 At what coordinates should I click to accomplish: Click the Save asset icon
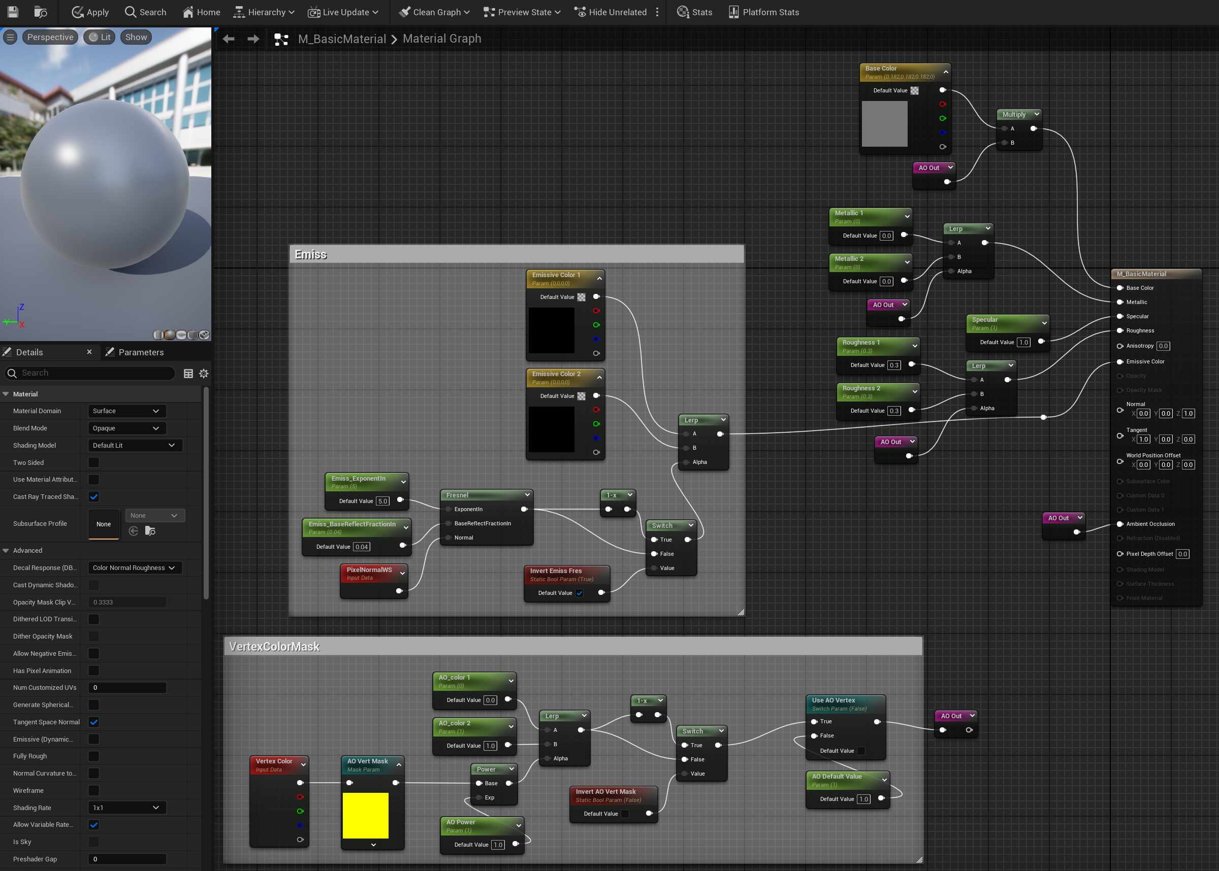(13, 12)
